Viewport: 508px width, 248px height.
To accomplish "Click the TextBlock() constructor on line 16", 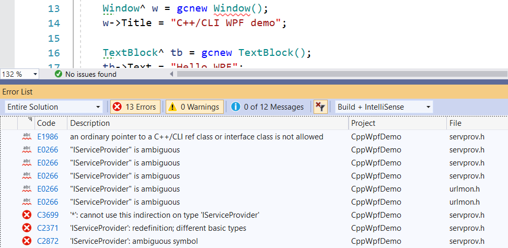I will [x=271, y=53].
